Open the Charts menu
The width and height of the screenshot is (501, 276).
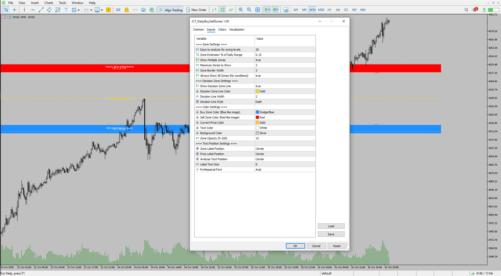[x=49, y=3]
